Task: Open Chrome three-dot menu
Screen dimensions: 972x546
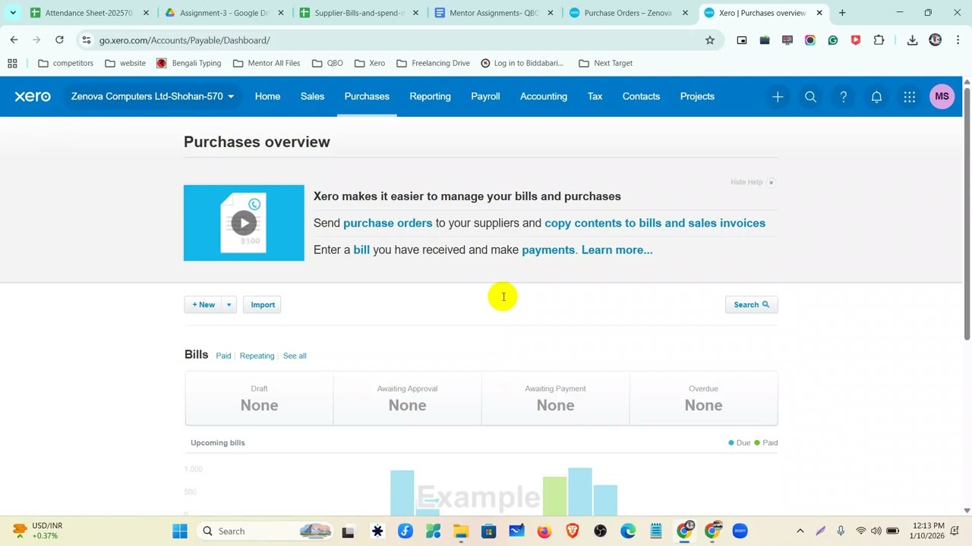Action: pos(958,40)
